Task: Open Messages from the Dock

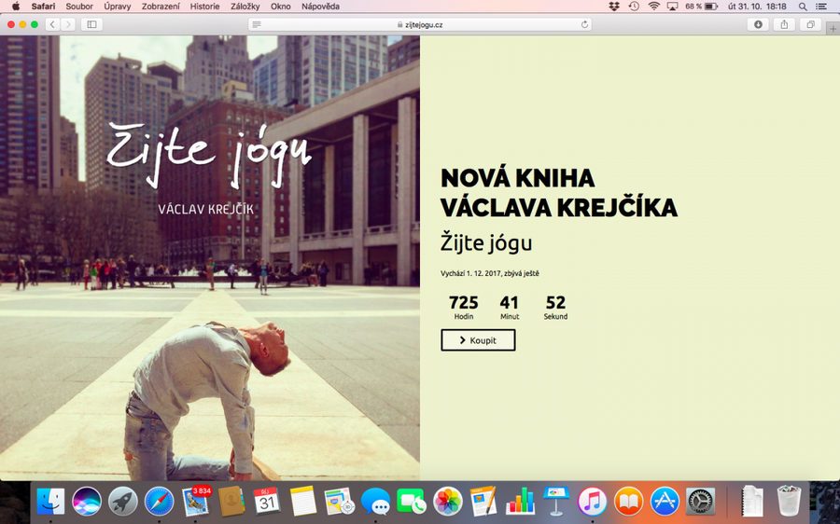Action: (x=375, y=502)
